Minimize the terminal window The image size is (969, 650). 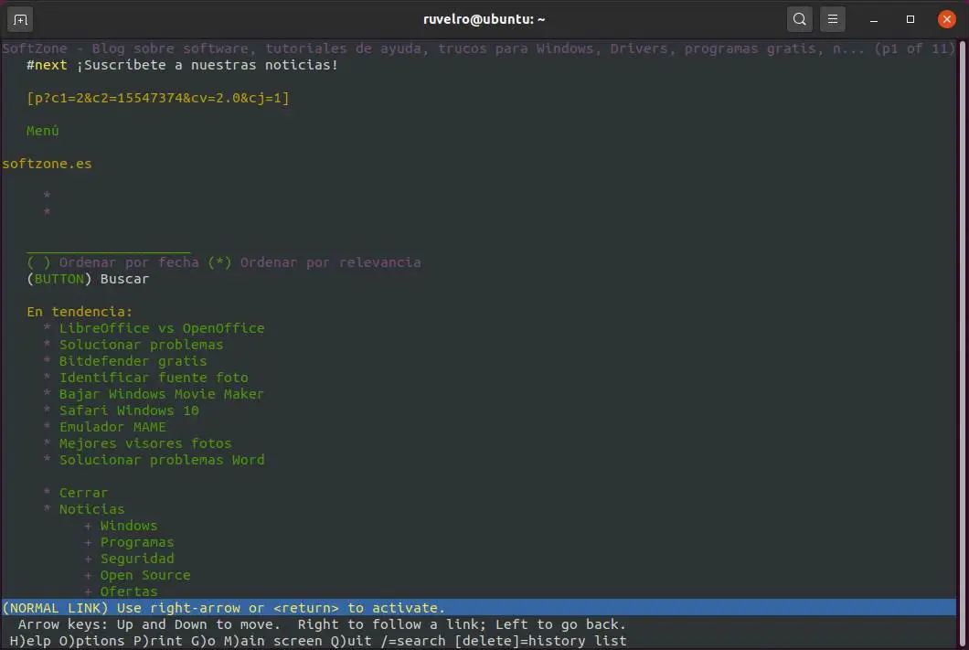point(874,20)
